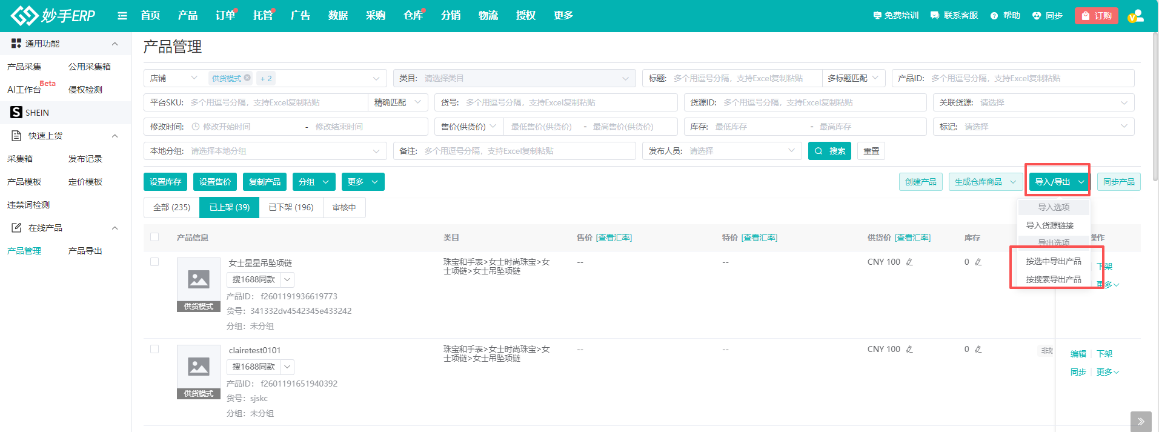Open the 类目 category dropdown
The image size is (1159, 432).
[x=514, y=78]
